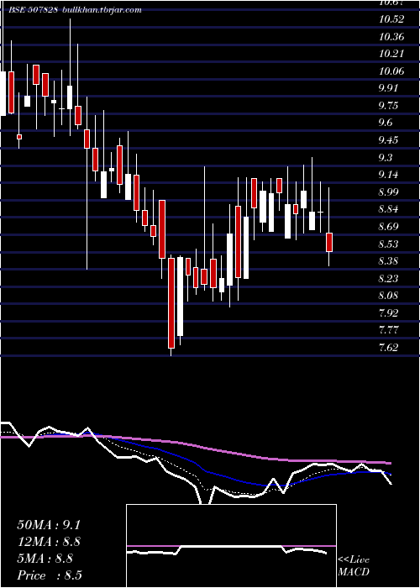The height and width of the screenshot is (588, 420).
Task: Click the 8.99 price axis label
Action: coord(388,192)
